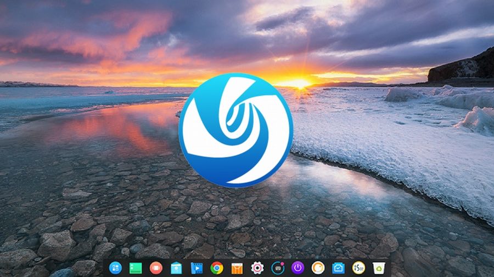The width and height of the screenshot is (494, 277).
Task: Launch the Deepin Movie player icon
Action: tap(197, 268)
